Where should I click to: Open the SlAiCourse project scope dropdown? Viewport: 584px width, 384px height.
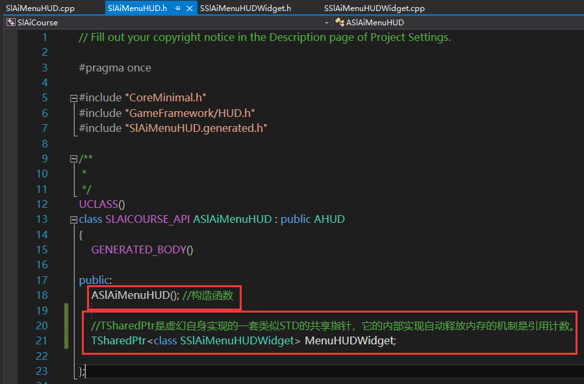326,23
